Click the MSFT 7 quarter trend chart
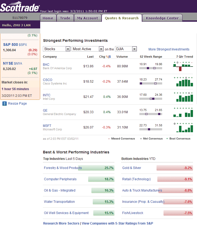This screenshot has height=228, width=197. (183, 127)
